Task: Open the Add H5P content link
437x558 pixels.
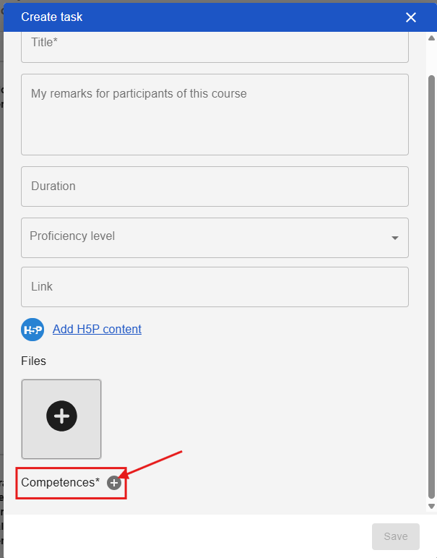Action: 97,330
